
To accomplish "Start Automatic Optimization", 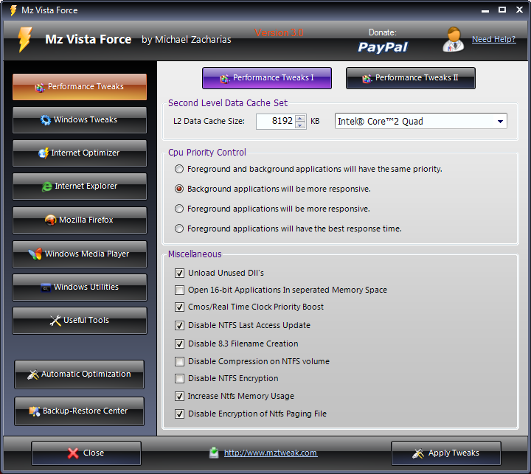I will coord(79,374).
